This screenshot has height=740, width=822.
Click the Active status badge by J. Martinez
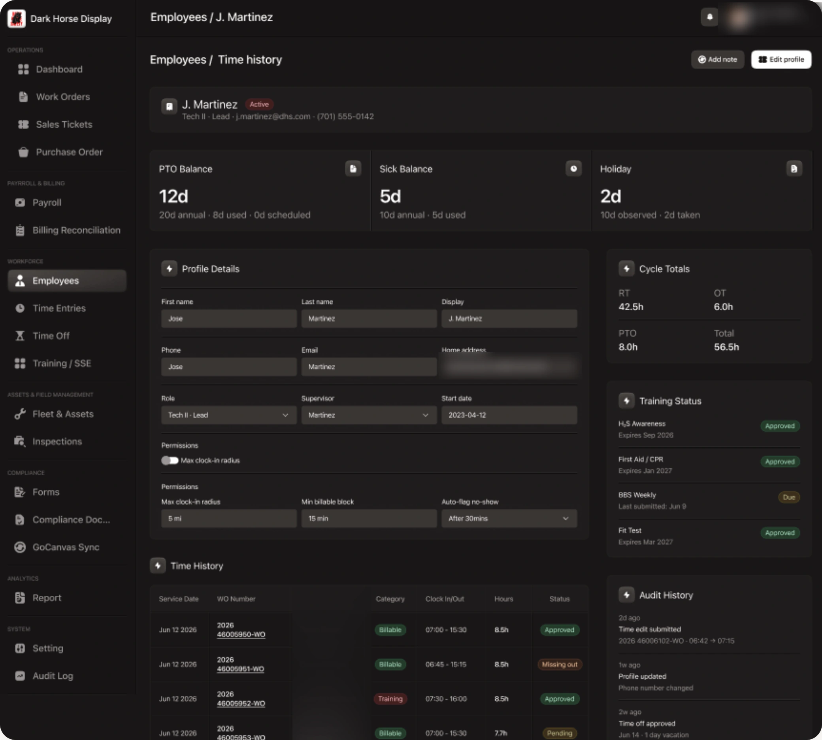tap(259, 104)
